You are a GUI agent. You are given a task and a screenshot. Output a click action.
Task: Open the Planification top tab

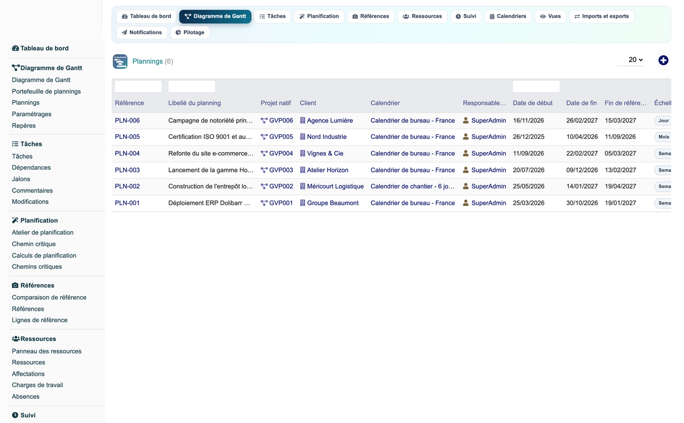(319, 17)
